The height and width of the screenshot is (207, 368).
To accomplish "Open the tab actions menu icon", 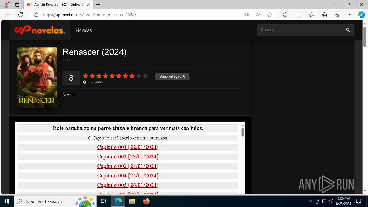I will tap(17, 5).
